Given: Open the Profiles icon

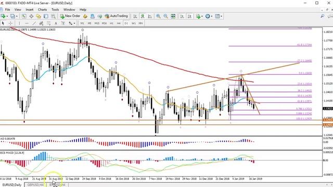Looking at the screenshot, I should coord(12,16).
